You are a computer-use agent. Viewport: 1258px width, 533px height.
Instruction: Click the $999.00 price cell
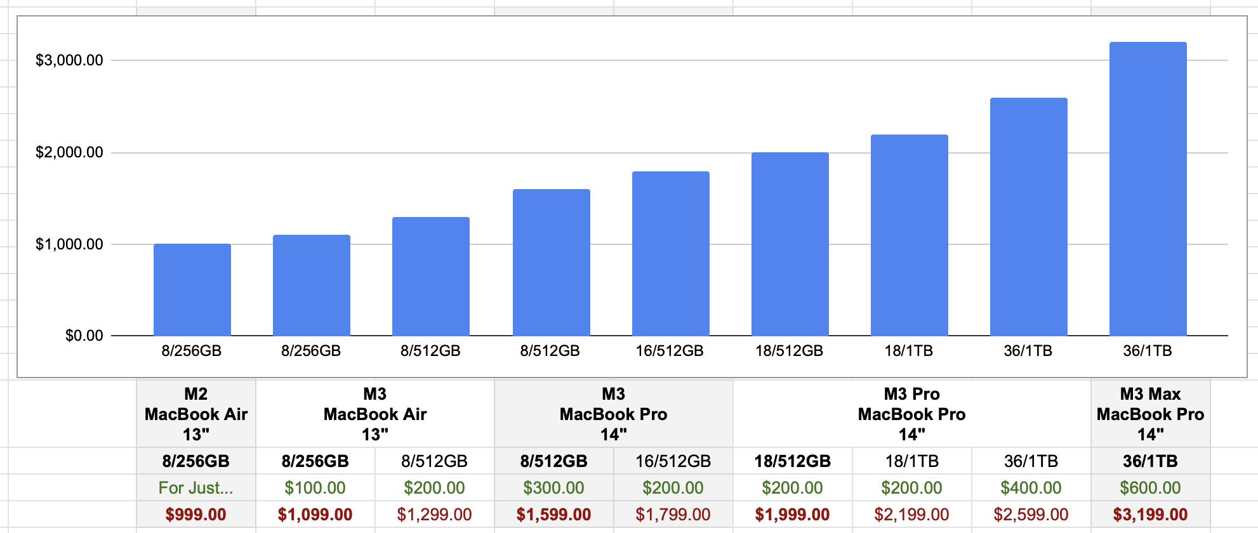click(x=196, y=515)
